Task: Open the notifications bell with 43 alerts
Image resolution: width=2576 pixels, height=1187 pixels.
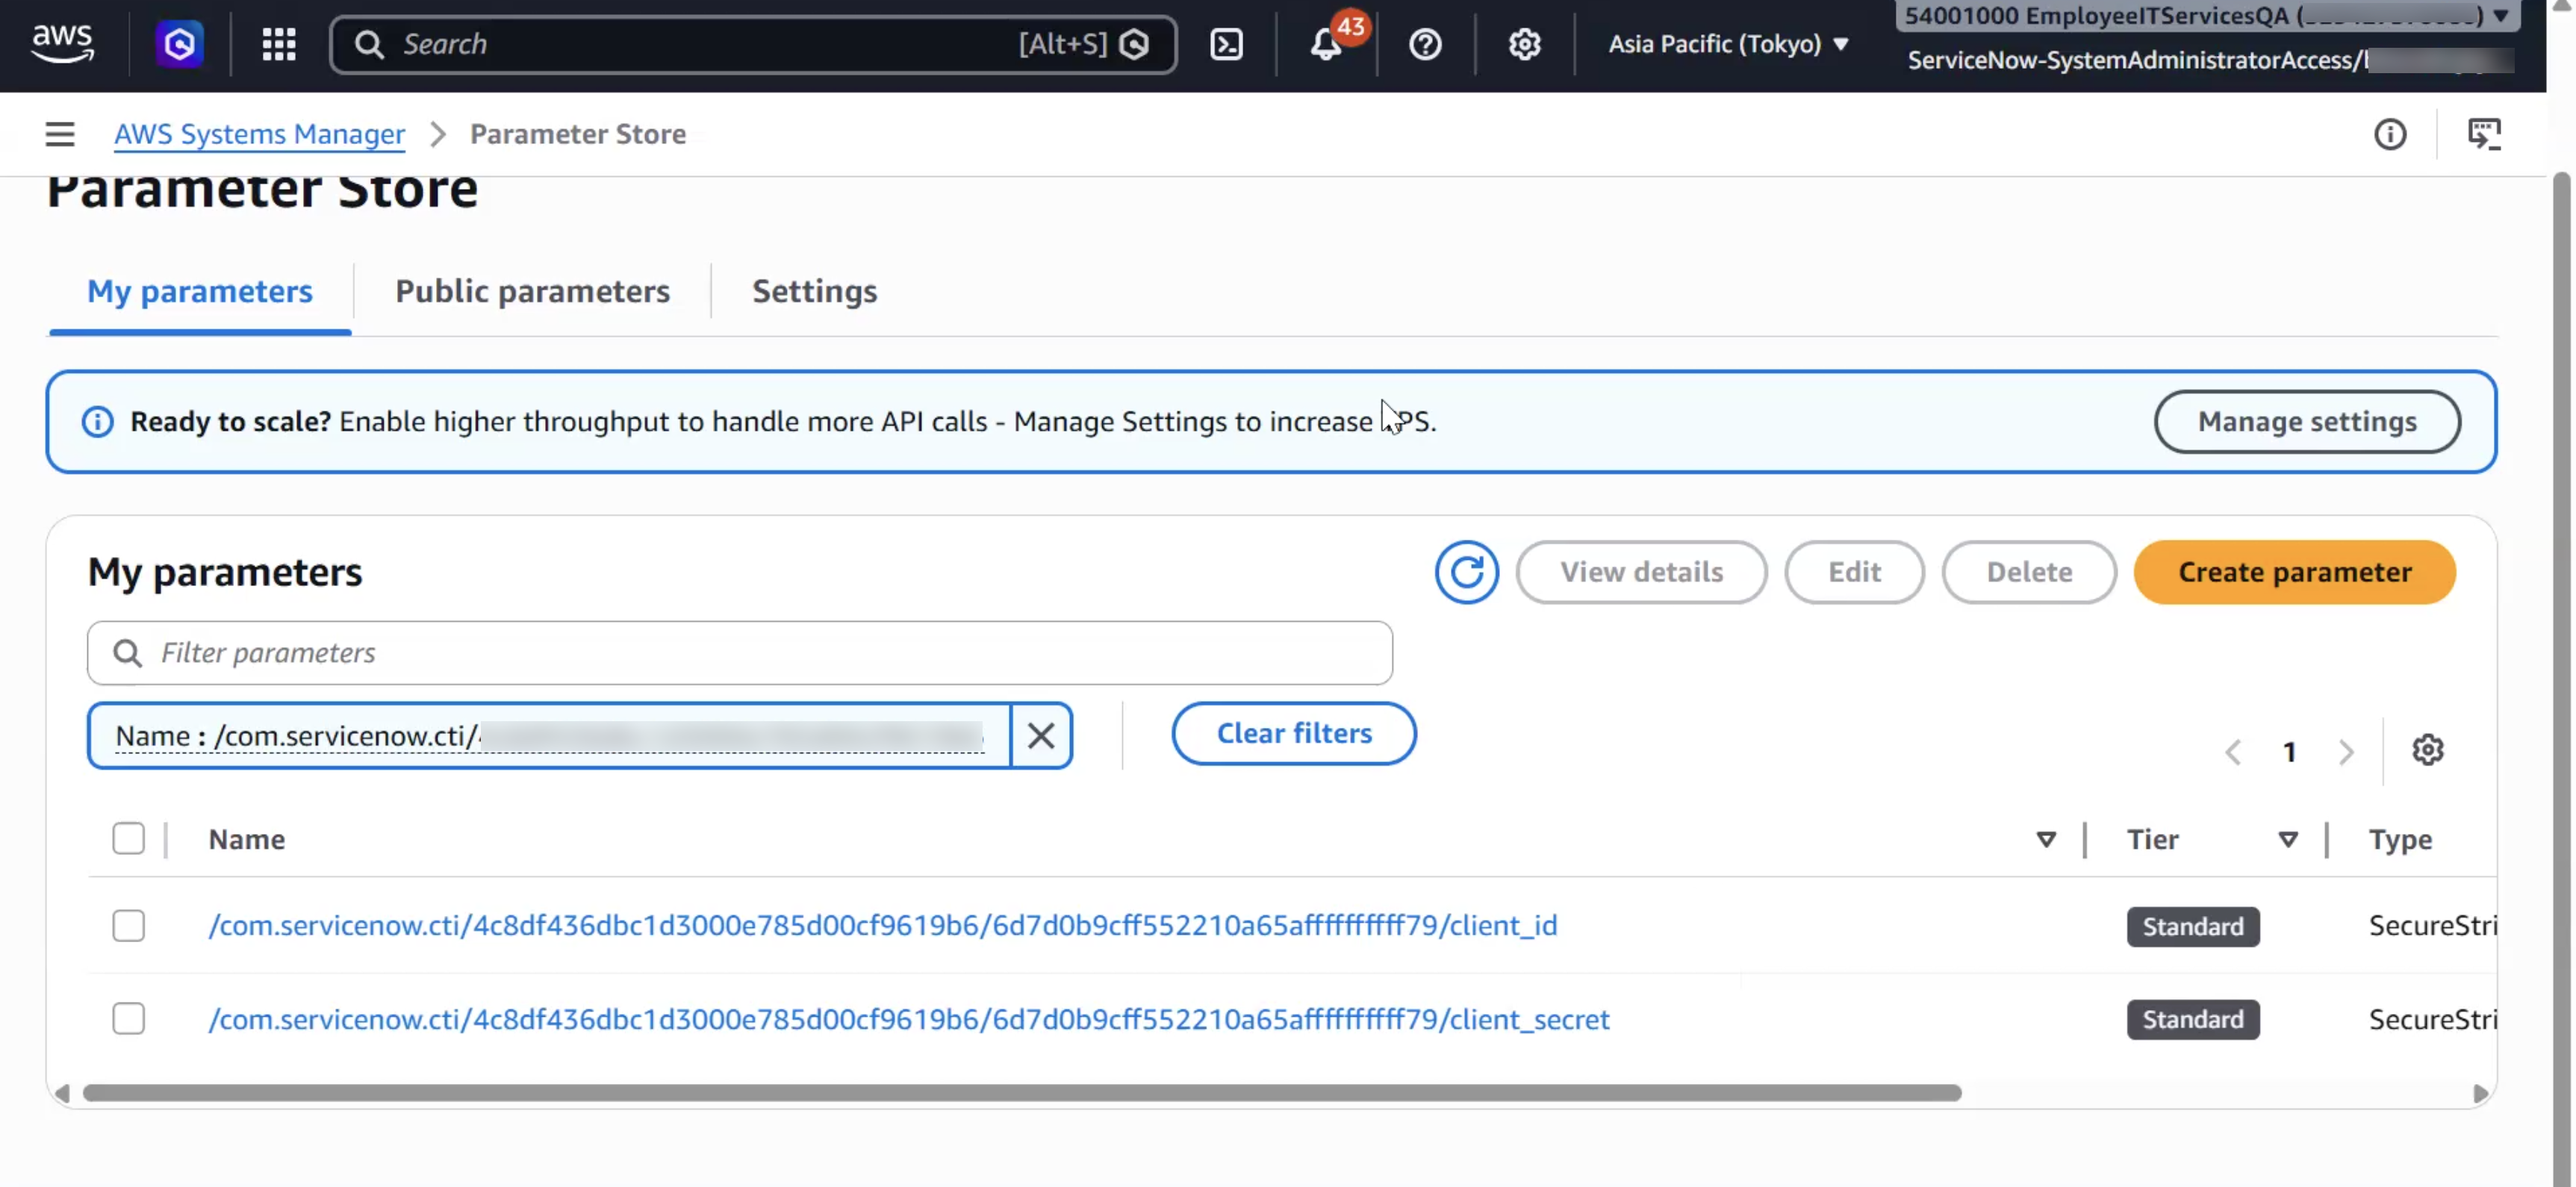Action: click(1328, 44)
